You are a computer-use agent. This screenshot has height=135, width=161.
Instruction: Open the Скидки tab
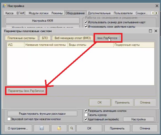pos(141,13)
